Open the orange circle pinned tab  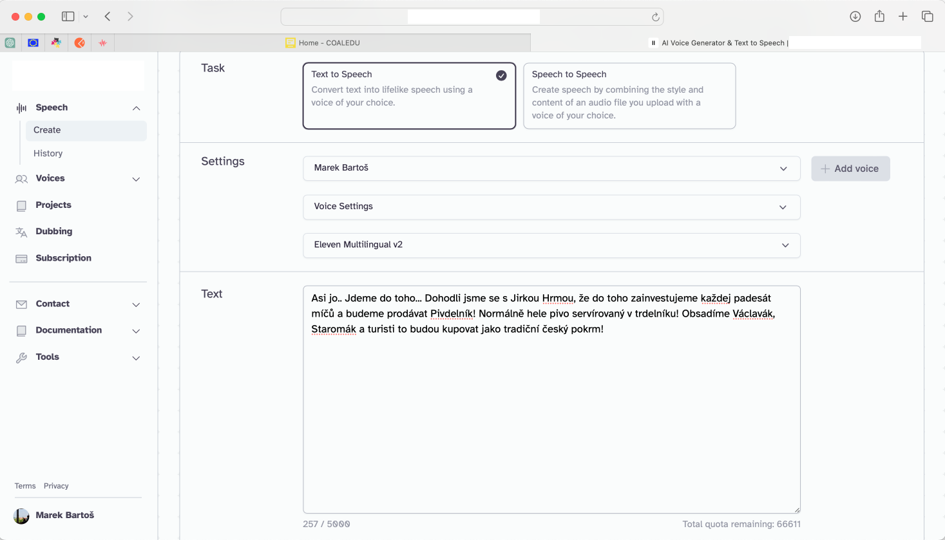pyautogui.click(x=79, y=43)
